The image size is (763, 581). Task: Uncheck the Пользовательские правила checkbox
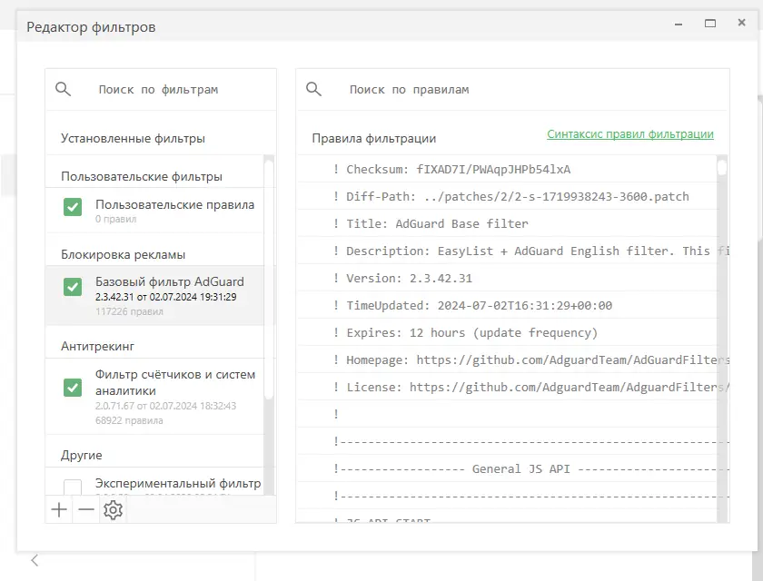[x=73, y=208]
